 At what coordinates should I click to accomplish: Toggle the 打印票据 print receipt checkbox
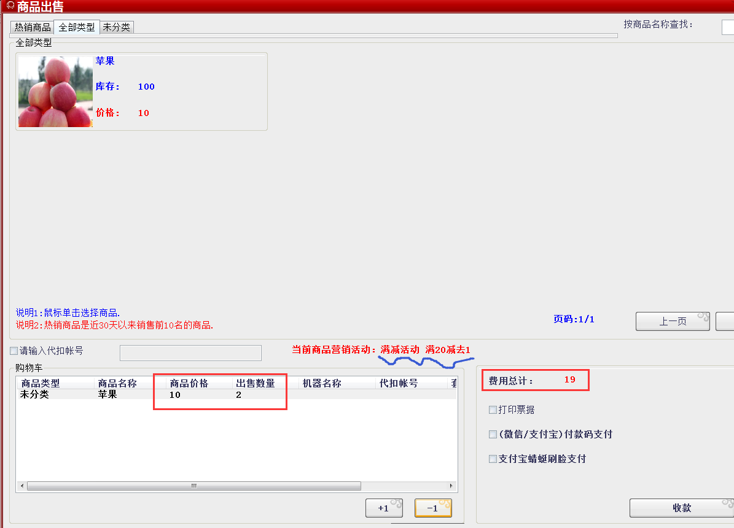(493, 410)
